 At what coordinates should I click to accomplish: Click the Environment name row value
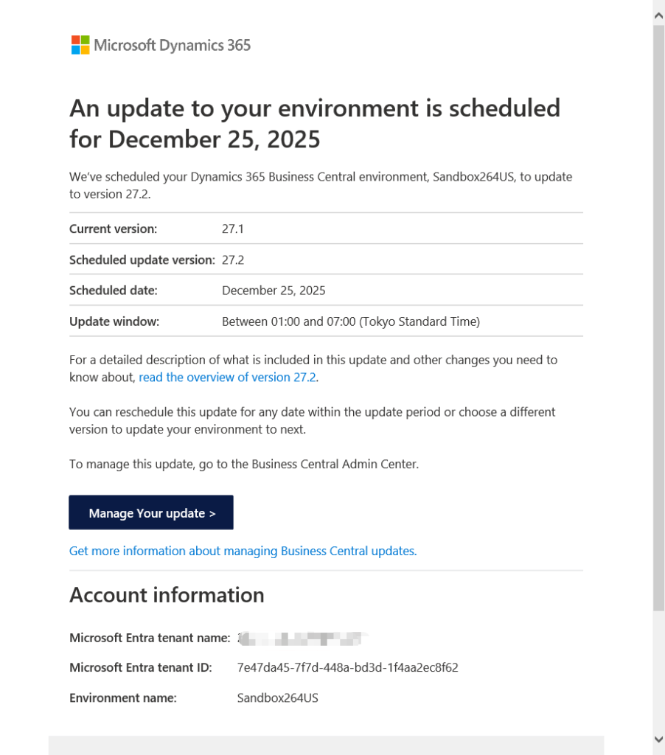(277, 697)
